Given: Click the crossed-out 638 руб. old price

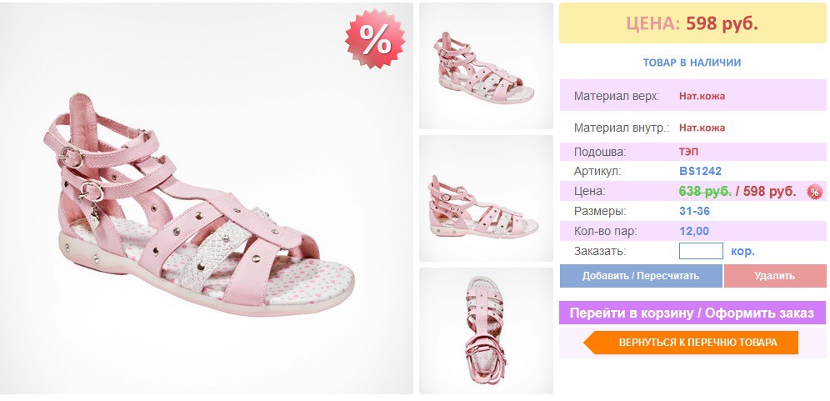Looking at the screenshot, I should pyautogui.click(x=704, y=191).
